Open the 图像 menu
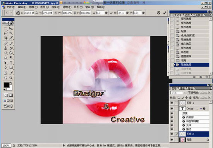 pyautogui.click(x=33, y=7)
